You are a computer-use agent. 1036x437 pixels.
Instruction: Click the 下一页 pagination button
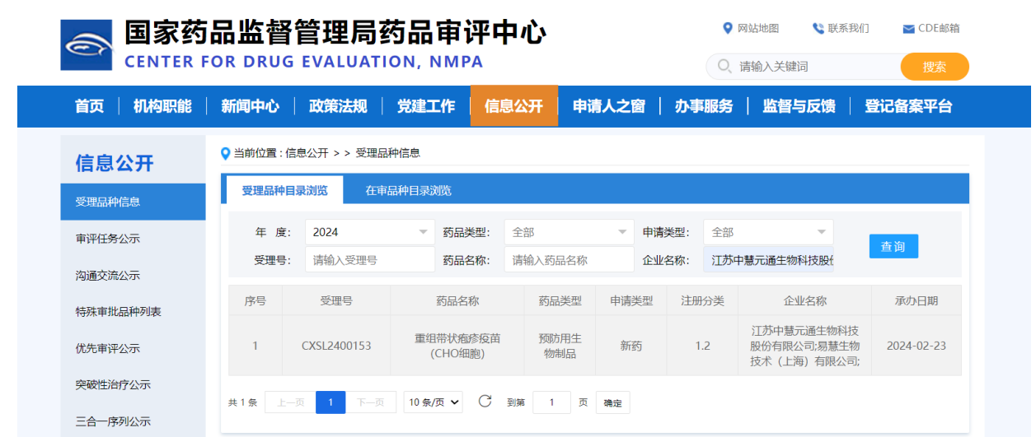tap(370, 402)
